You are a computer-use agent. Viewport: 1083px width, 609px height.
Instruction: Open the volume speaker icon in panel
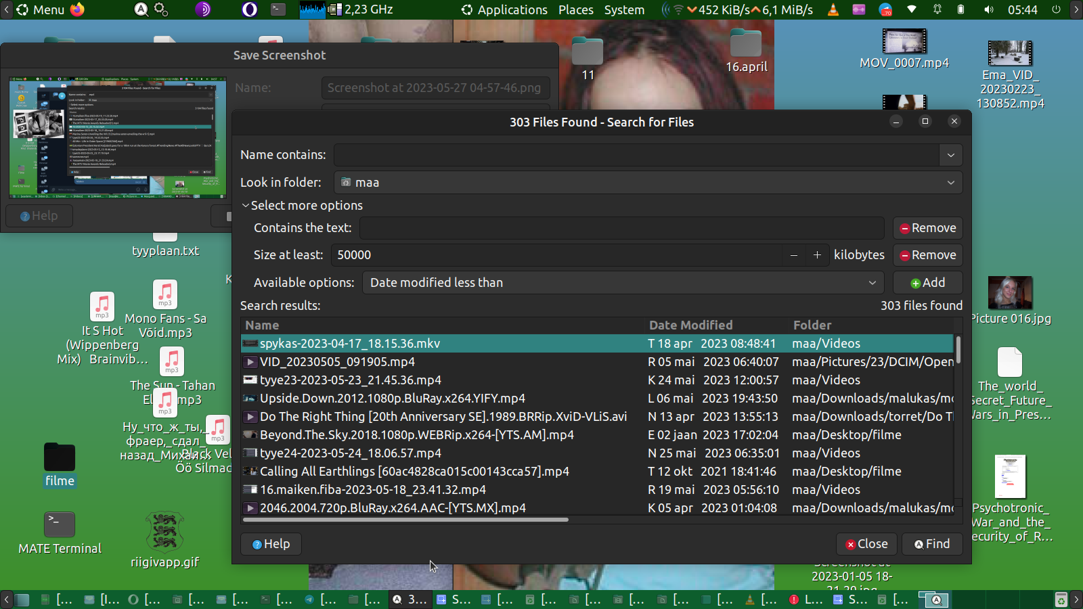coord(989,9)
